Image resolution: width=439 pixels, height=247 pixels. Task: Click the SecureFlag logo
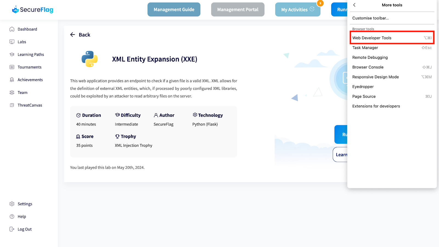point(33,10)
